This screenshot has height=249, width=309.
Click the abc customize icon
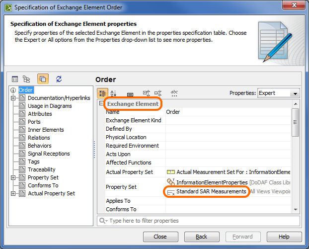[174, 93]
